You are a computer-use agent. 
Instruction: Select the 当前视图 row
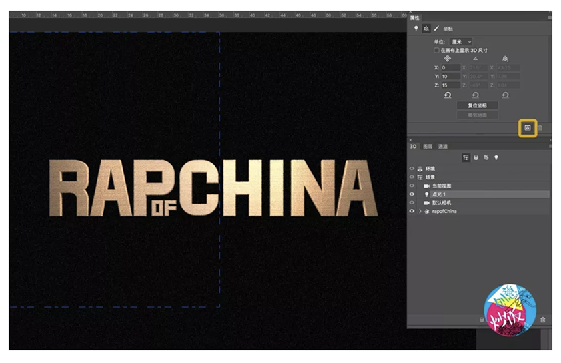[479, 186]
